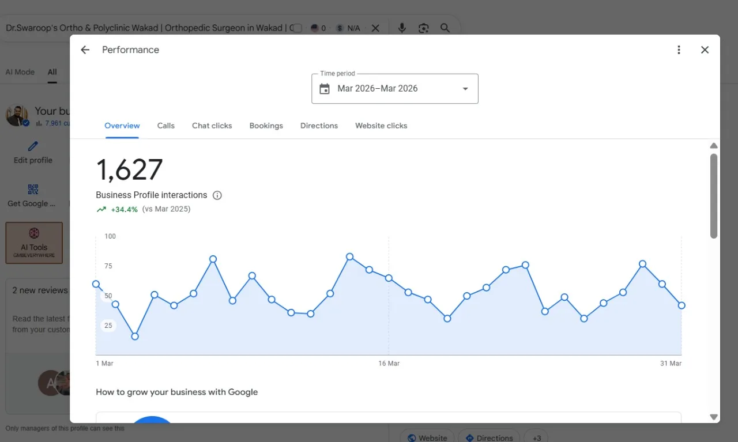
Task: Click the vertical scrollbar thumb in Performance
Action: click(x=714, y=196)
